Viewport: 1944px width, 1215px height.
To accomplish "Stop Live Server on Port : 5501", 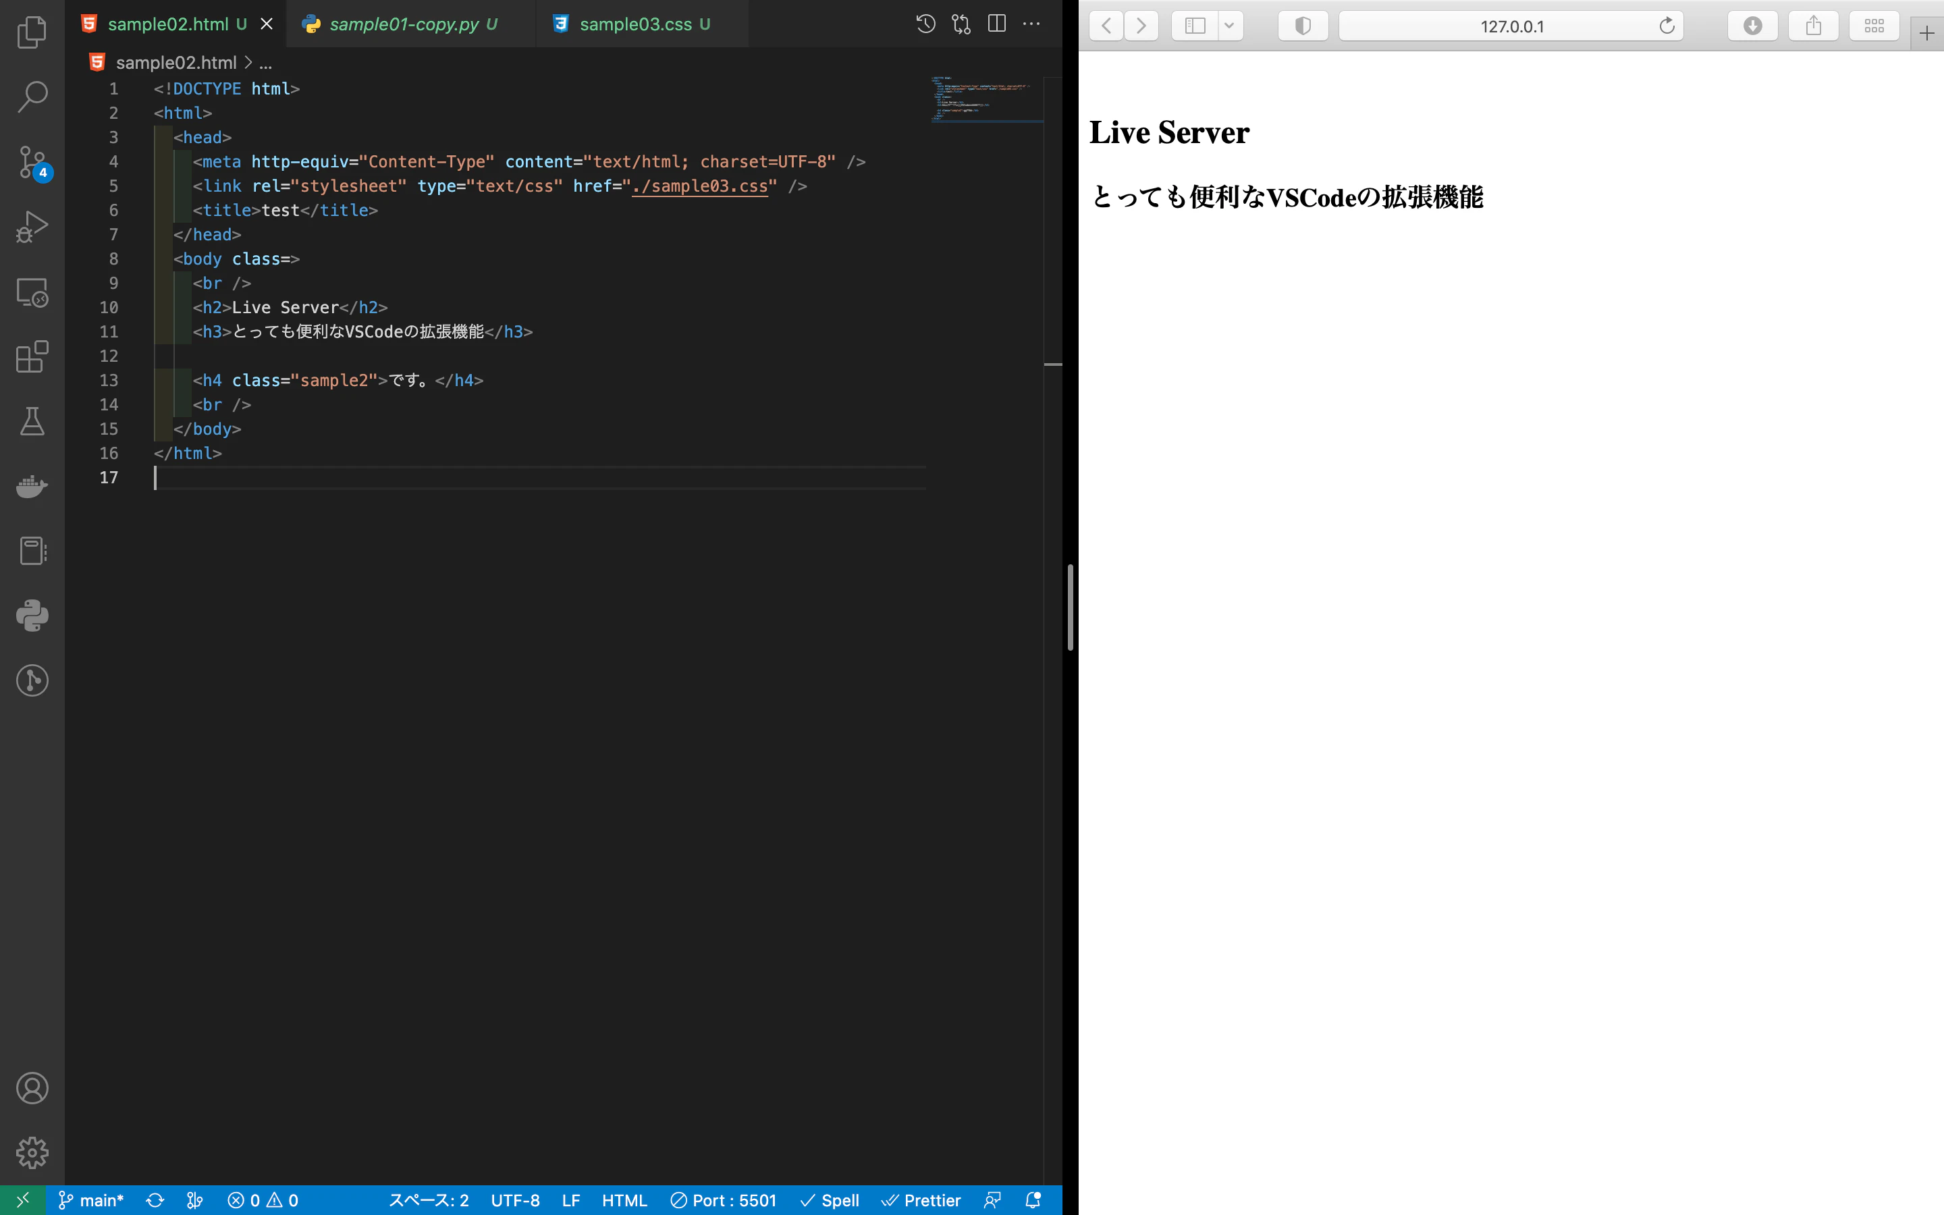I will (x=723, y=1199).
